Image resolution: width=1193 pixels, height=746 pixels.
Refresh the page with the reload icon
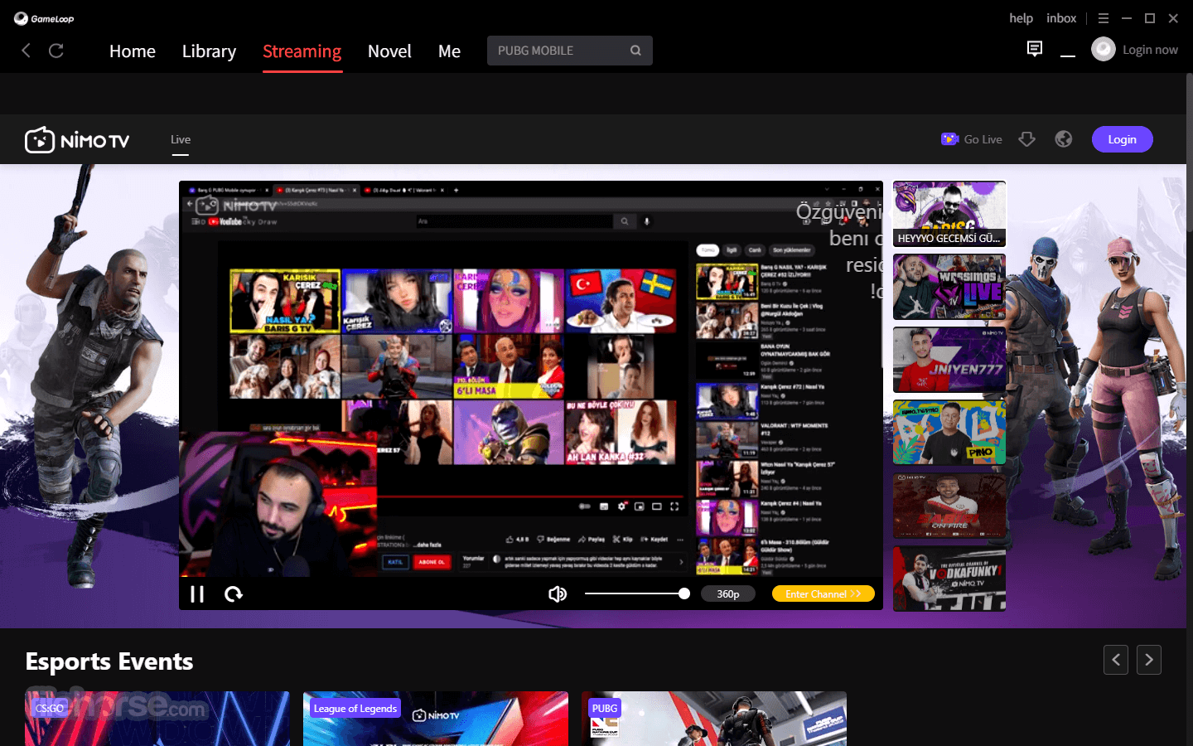click(56, 51)
